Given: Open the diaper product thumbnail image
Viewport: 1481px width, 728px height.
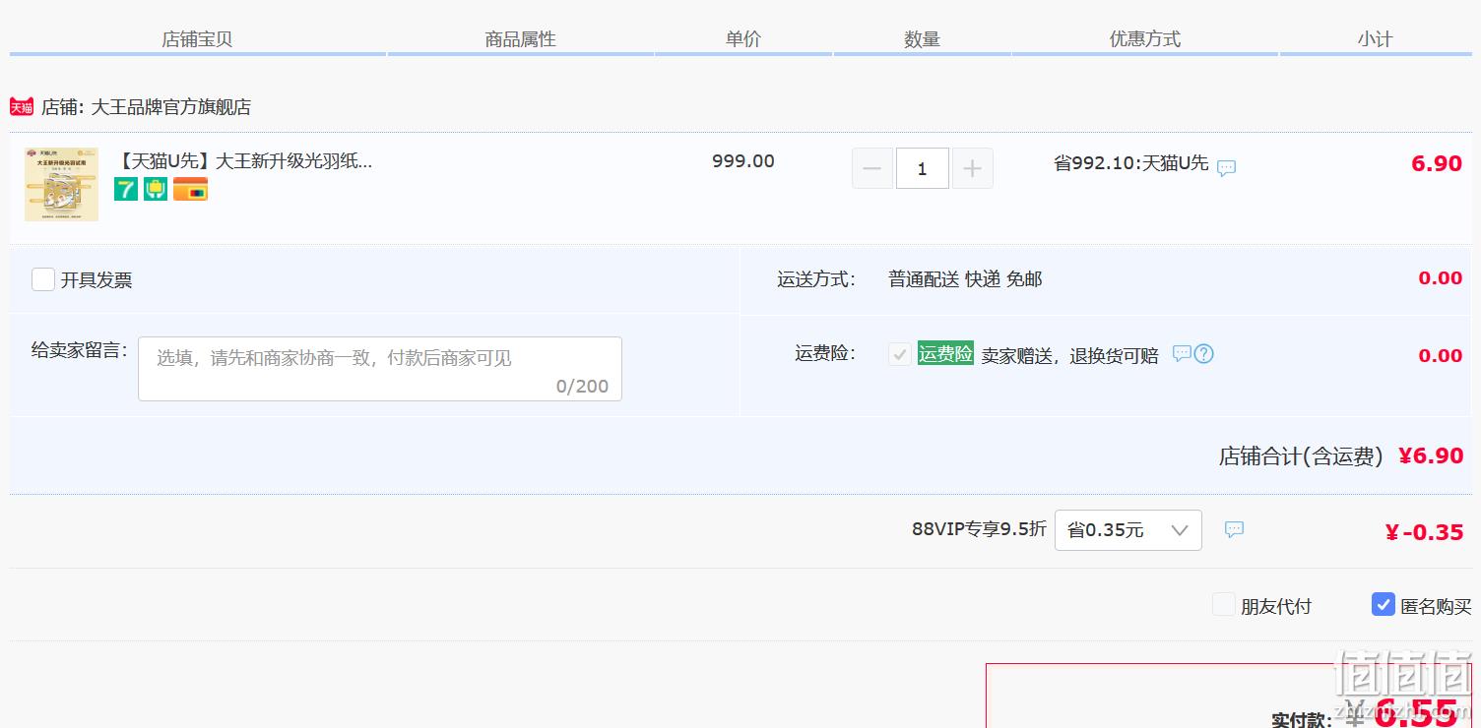Looking at the screenshot, I should click(61, 184).
